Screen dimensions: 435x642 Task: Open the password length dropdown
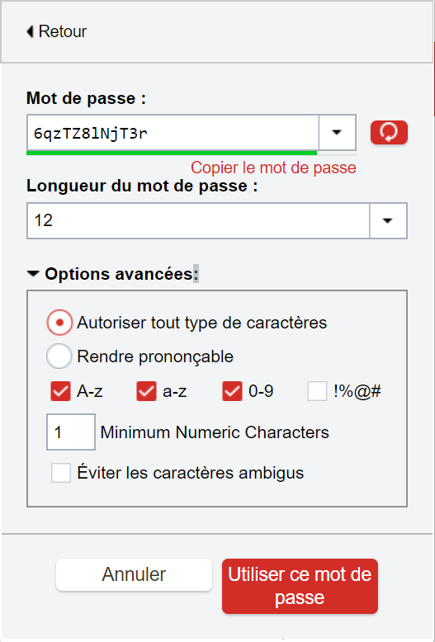point(388,220)
